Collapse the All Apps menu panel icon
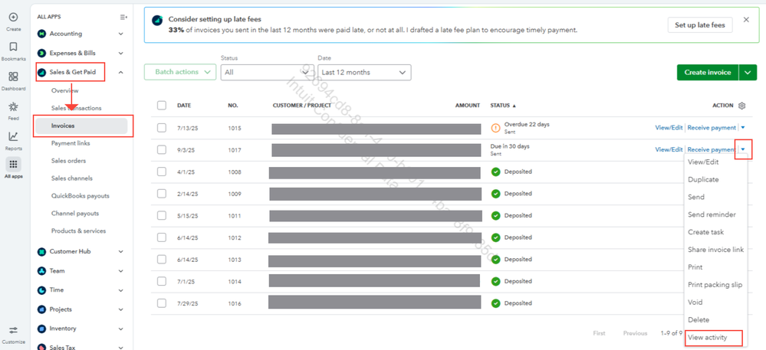Viewport: 766px width, 350px height. tap(124, 17)
